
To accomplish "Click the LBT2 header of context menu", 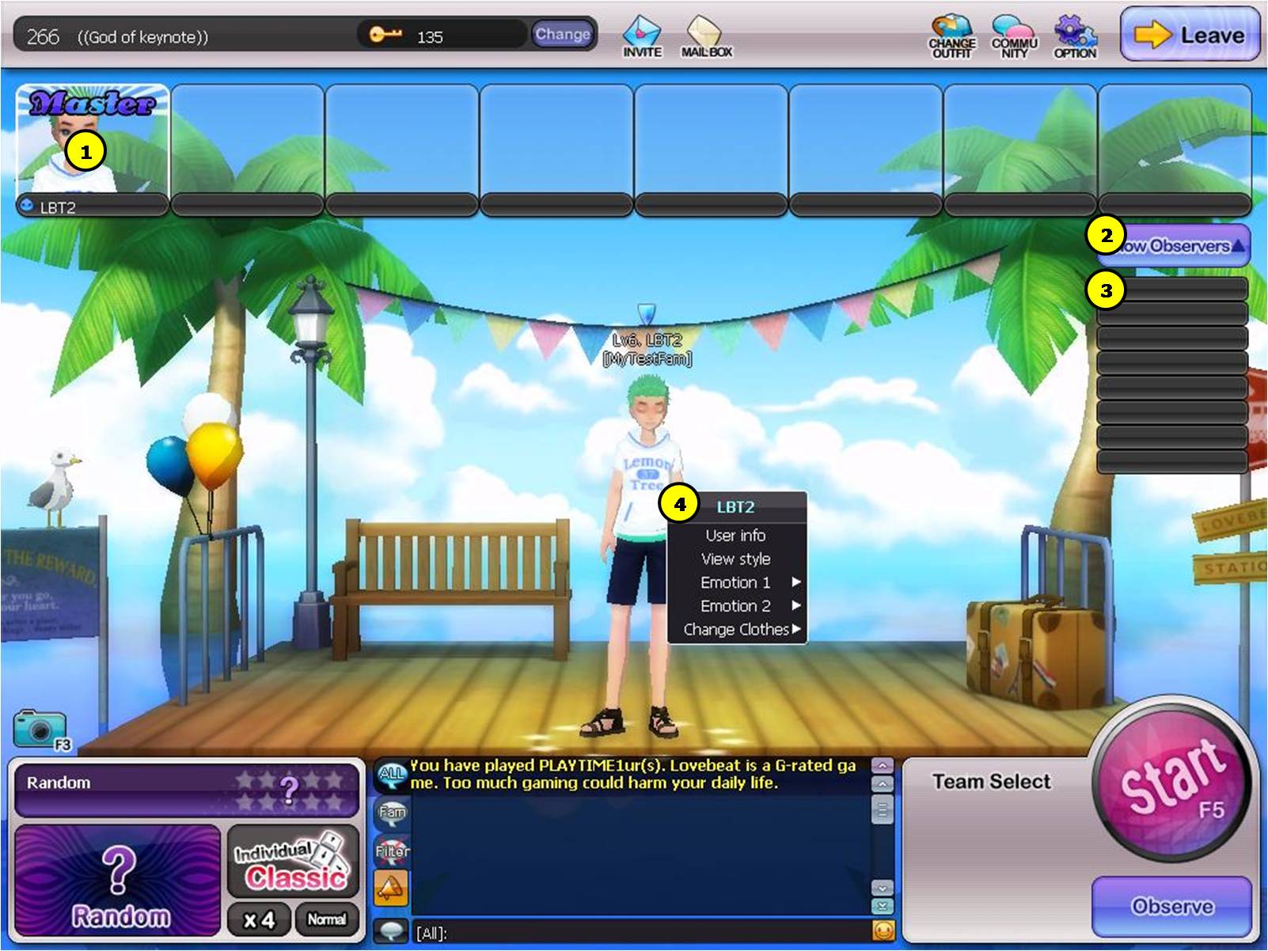I will [x=736, y=507].
